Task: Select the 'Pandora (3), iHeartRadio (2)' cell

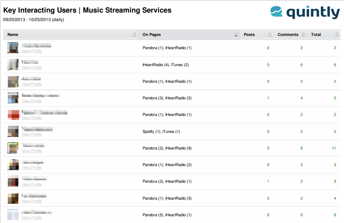Action: point(167,98)
